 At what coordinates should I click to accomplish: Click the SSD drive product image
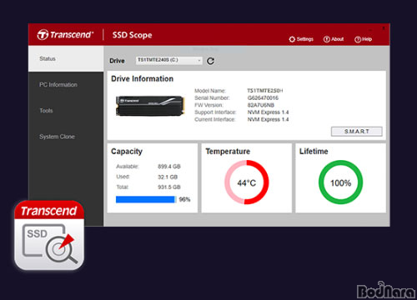coord(150,106)
